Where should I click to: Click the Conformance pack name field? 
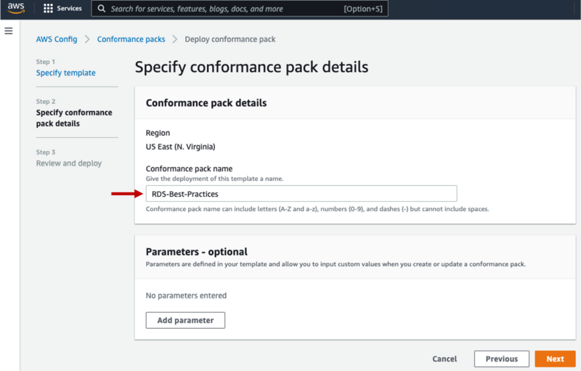click(301, 194)
